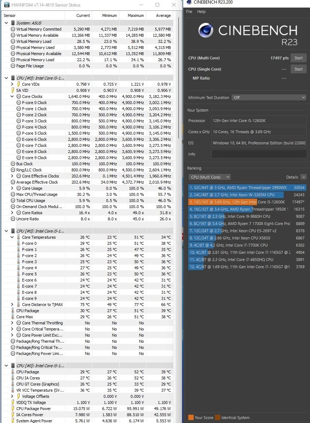This screenshot has width=310, height=423.
Task: Click the Cinebench window title icon
Action: tap(189, 2)
